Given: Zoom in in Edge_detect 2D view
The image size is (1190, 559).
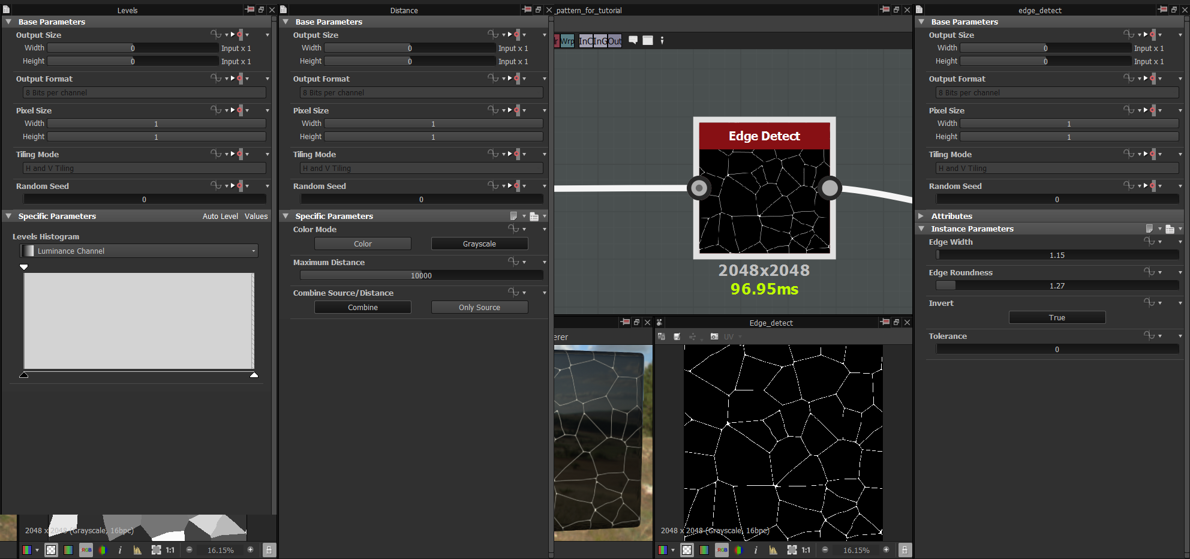Looking at the screenshot, I should click(x=886, y=550).
